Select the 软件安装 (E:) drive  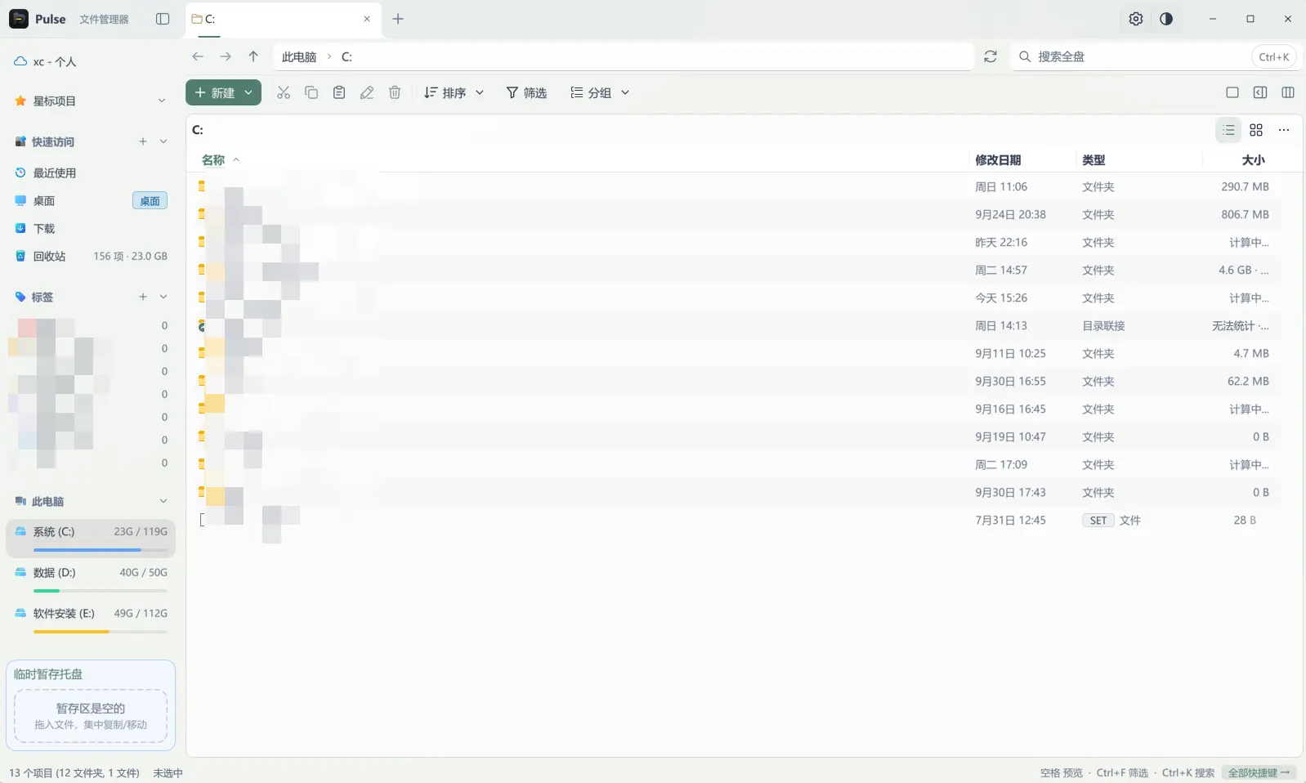(x=91, y=620)
